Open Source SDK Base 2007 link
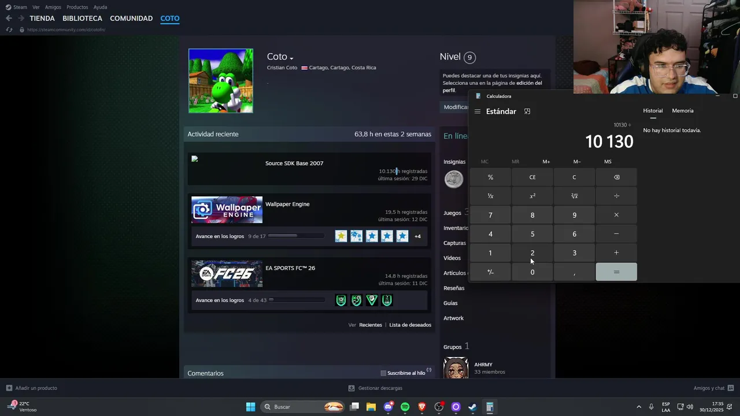Viewport: 740px width, 416px height. click(x=294, y=164)
